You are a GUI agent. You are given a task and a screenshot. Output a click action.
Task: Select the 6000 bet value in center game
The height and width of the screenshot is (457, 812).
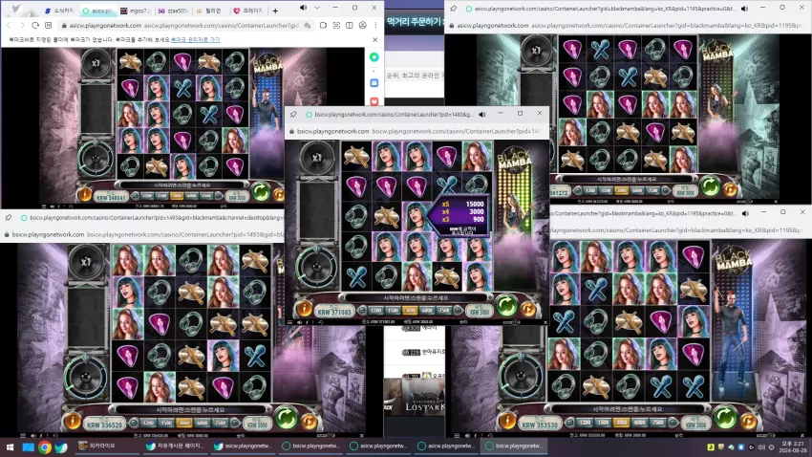427,311
